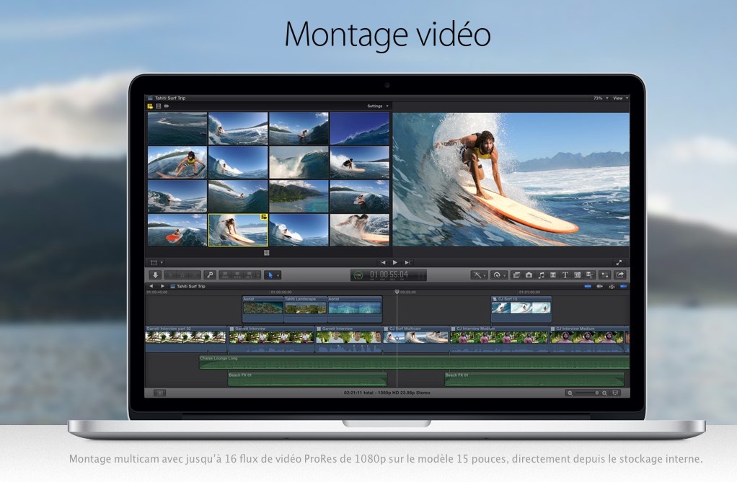
Task: Click the Import Media down-arrow button
Action: point(155,275)
